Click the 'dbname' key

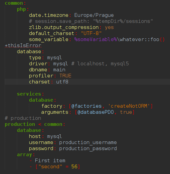38,70
